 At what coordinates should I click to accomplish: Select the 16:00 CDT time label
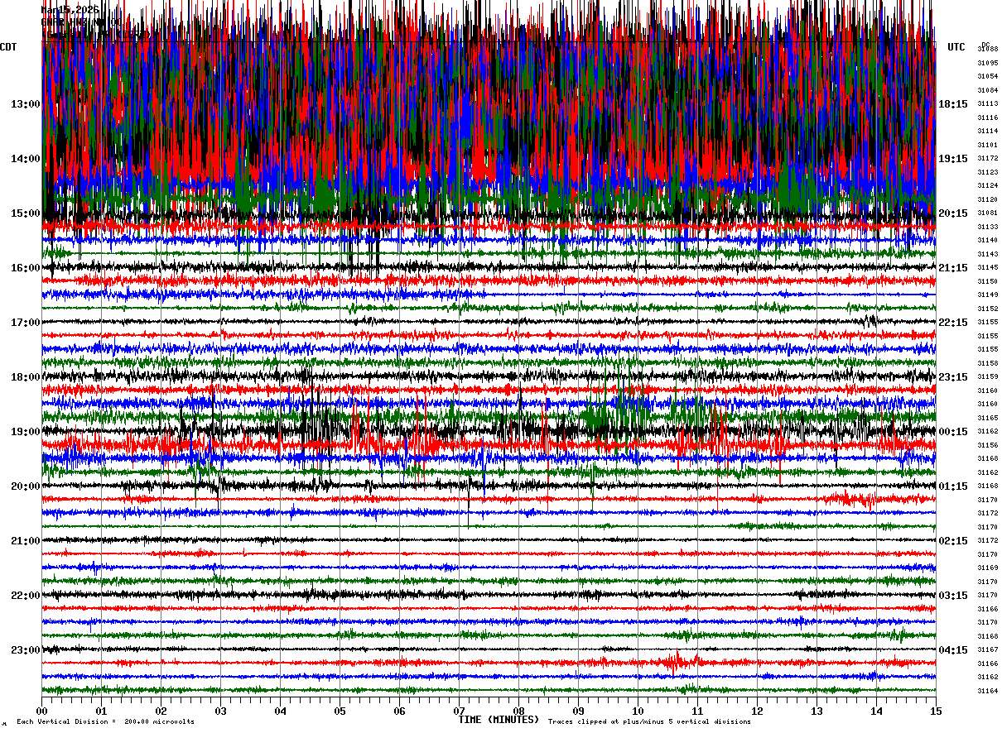click(25, 268)
